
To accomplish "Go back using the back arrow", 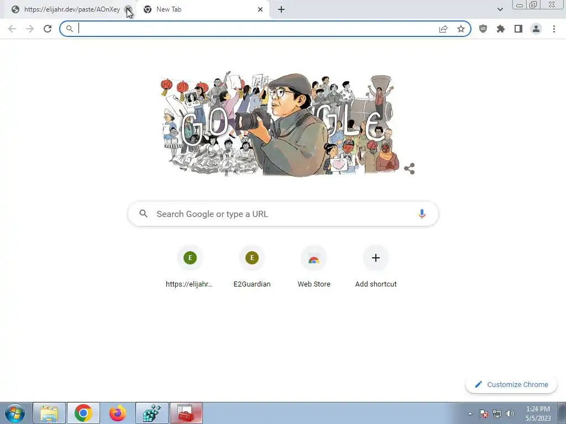I will [12, 29].
